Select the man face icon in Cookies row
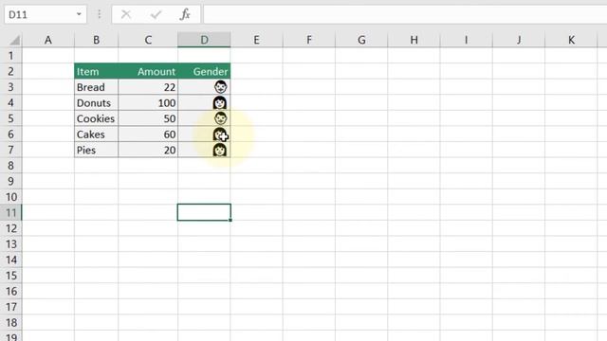607x341 pixels. [x=221, y=118]
